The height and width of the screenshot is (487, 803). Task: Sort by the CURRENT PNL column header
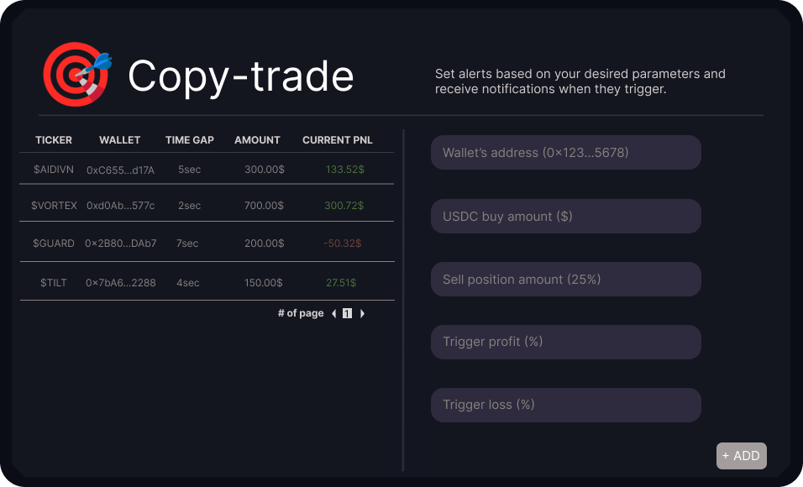tap(337, 140)
